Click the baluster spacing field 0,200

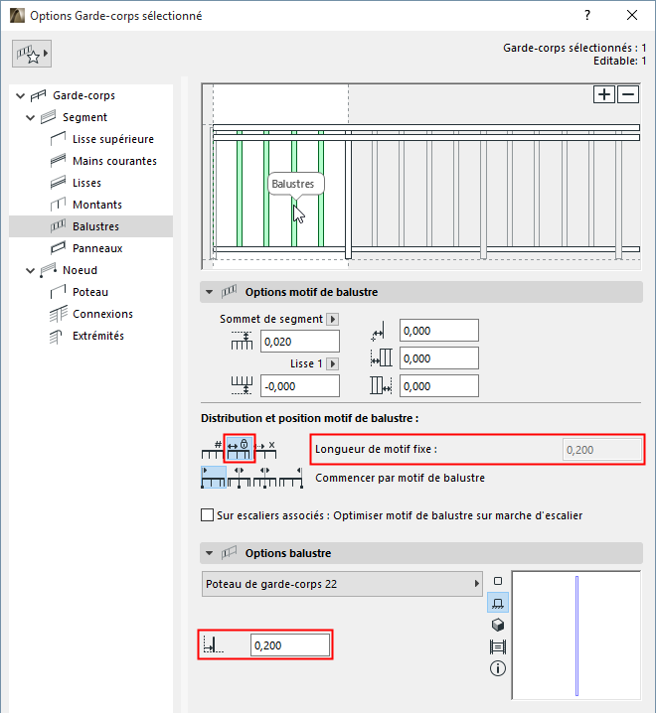coord(290,645)
